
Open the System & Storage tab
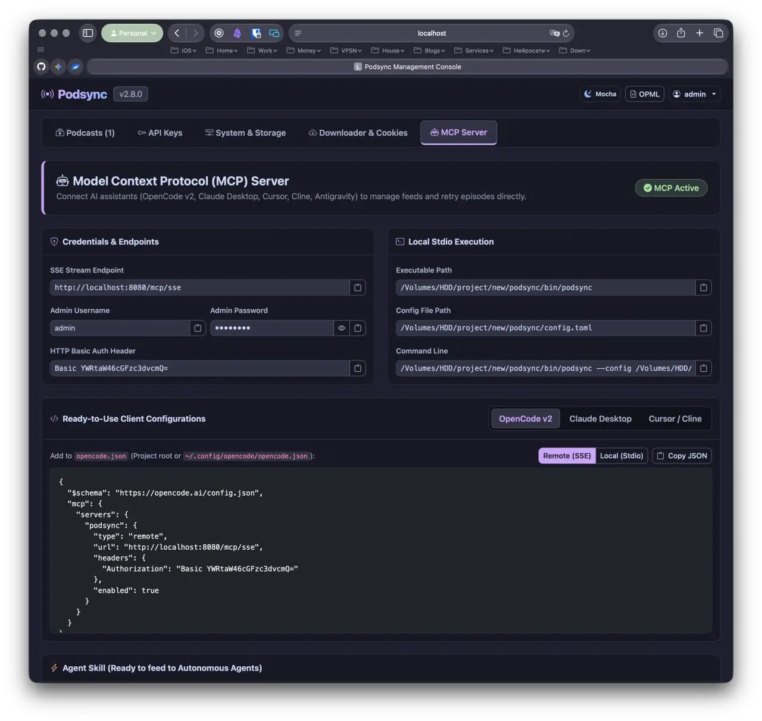(245, 133)
